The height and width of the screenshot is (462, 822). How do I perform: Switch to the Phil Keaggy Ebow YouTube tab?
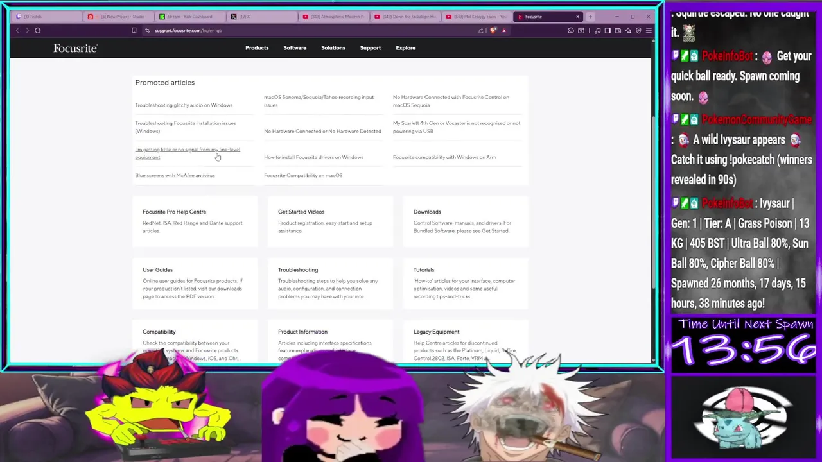tap(477, 17)
